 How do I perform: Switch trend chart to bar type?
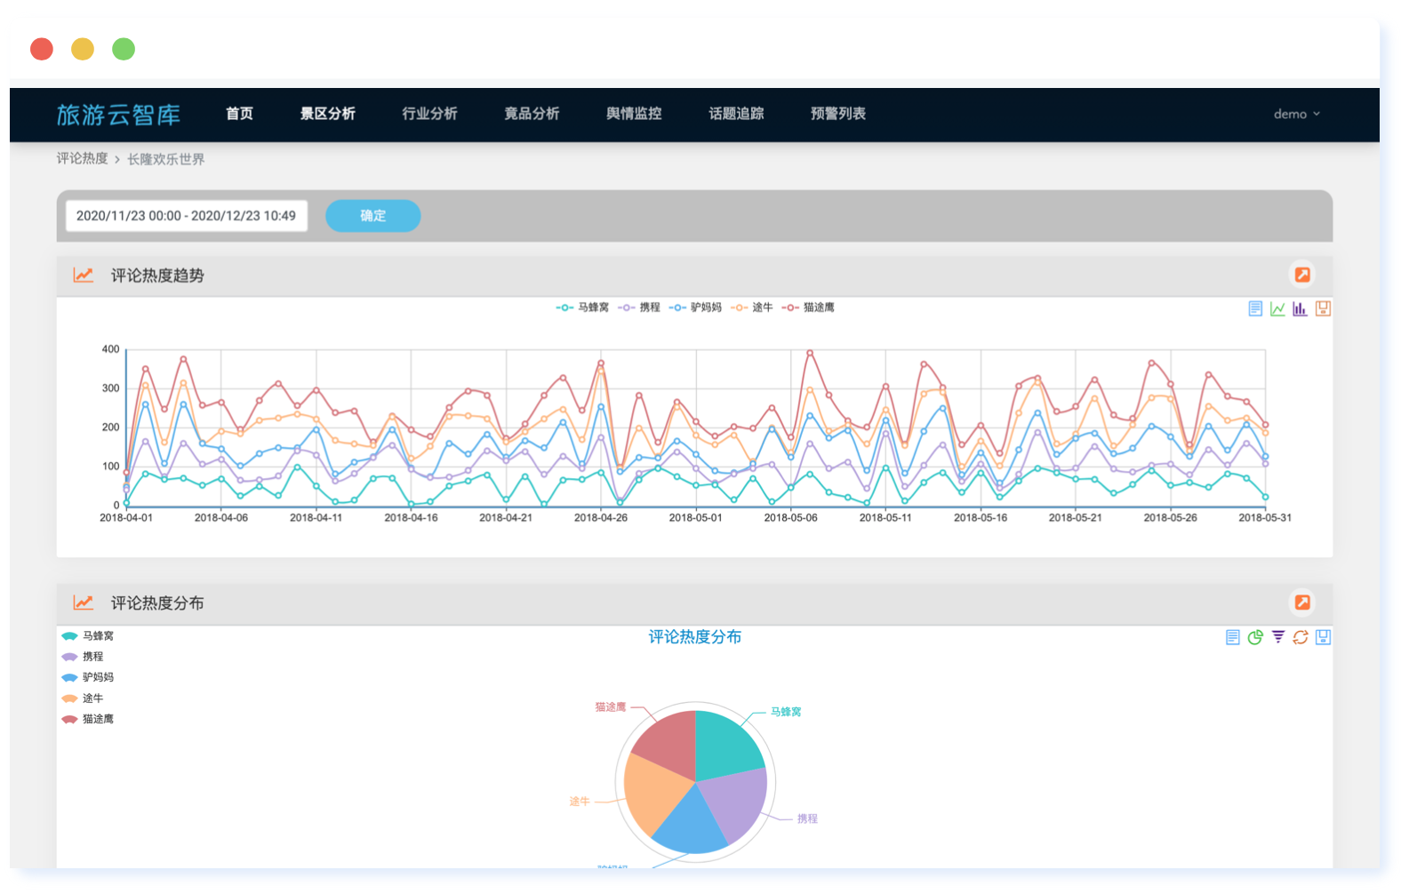coord(1300,308)
